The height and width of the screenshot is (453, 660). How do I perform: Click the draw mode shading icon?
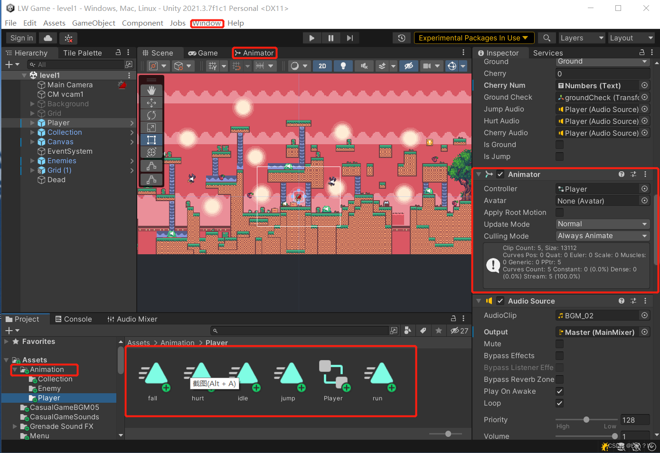(295, 66)
